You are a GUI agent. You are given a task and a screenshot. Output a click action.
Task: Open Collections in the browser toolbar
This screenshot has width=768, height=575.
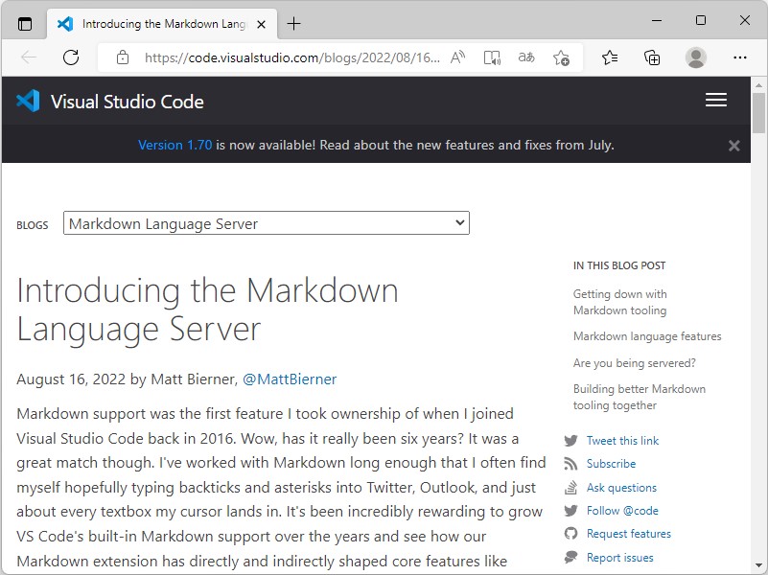click(652, 57)
